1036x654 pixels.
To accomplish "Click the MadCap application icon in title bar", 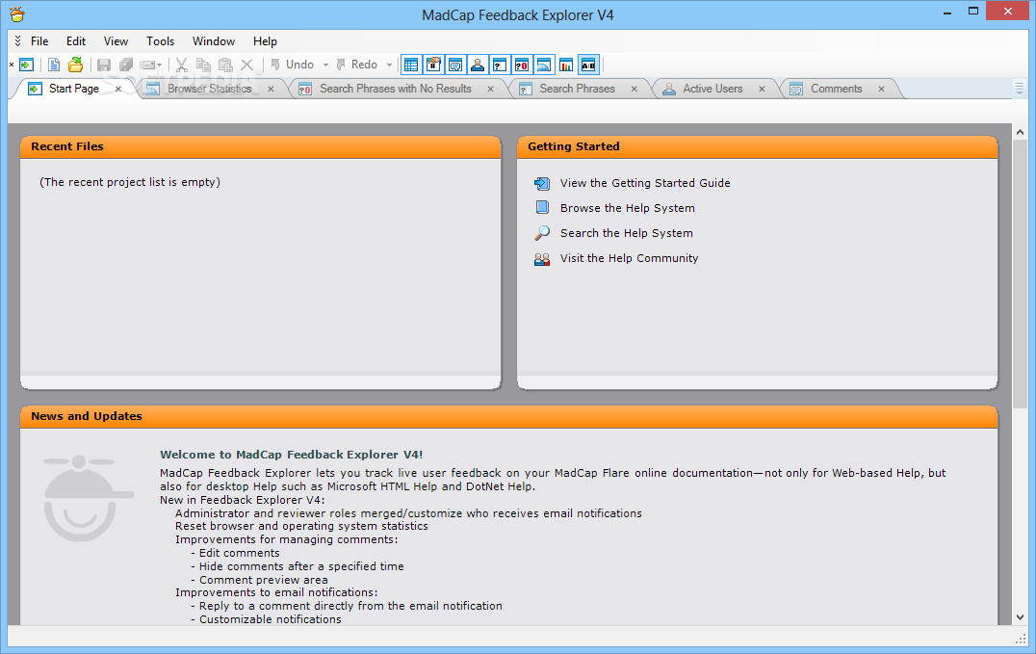I will coord(18,13).
